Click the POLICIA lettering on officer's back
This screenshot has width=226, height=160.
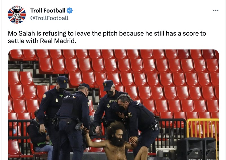point(69,97)
